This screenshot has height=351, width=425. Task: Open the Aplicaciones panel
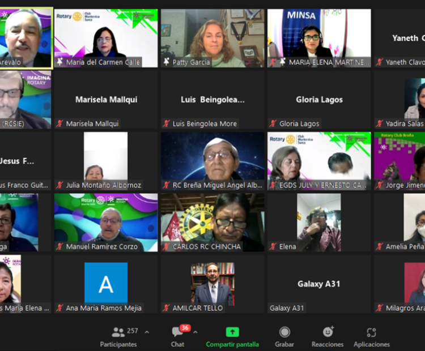click(371, 336)
